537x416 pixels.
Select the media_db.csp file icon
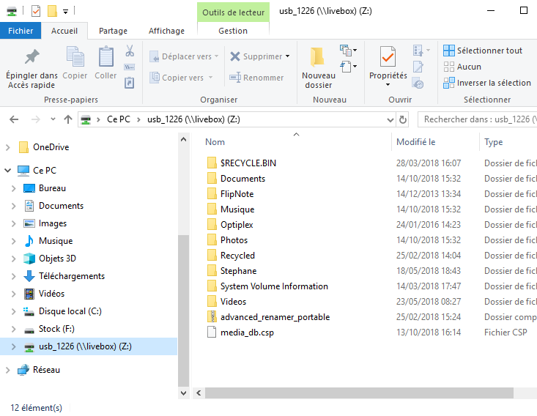click(212, 332)
